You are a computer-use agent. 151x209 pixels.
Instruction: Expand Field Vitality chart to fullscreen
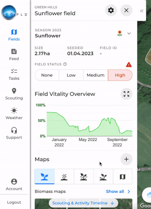pos(126,94)
